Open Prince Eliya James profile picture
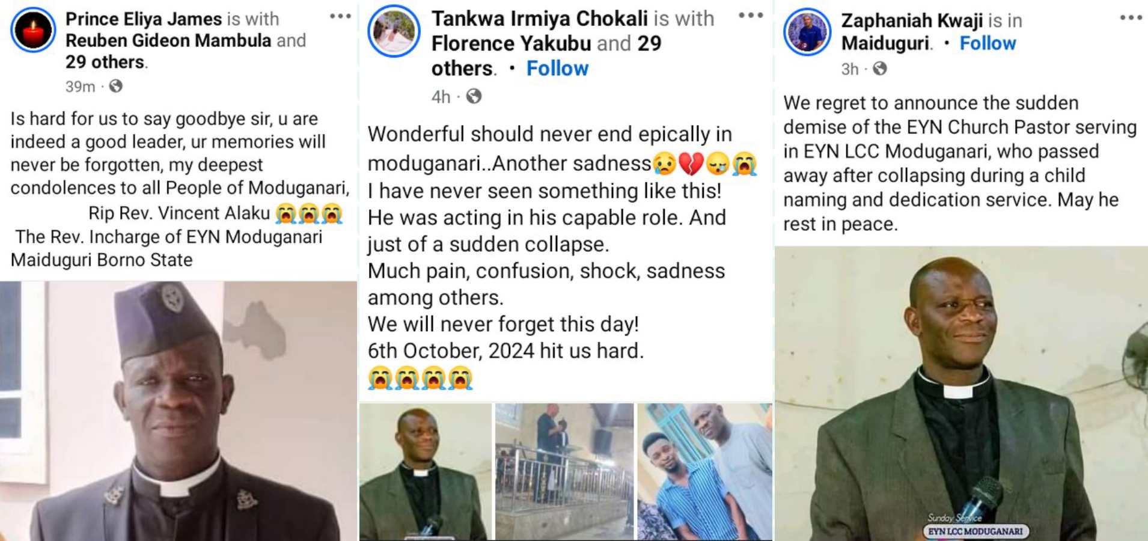 pos(33,30)
